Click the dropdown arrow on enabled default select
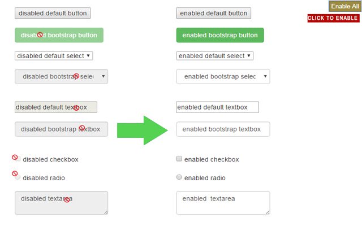The image size is (362, 226). [249, 55]
